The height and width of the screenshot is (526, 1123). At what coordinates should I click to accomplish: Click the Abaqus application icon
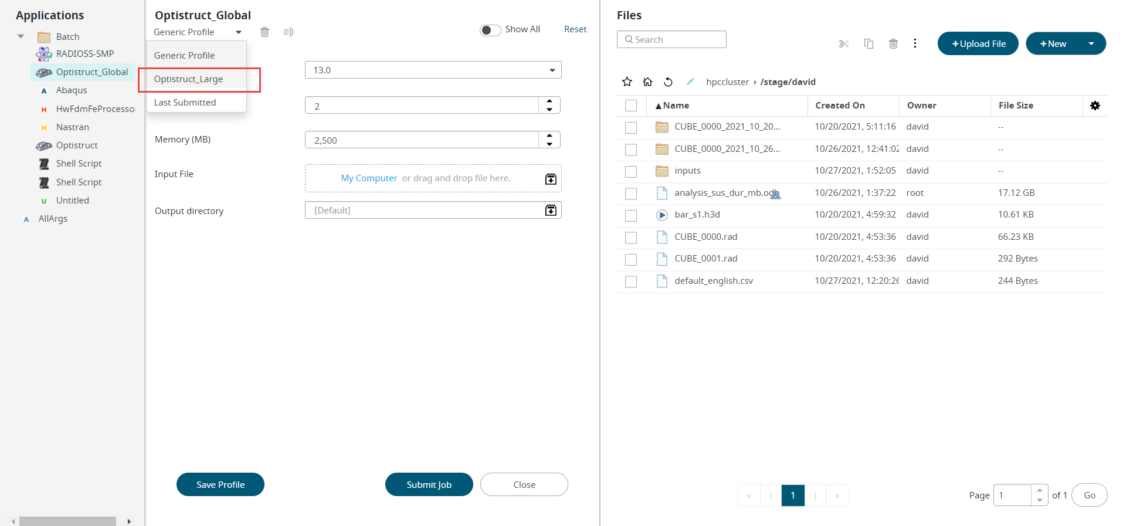click(x=44, y=91)
